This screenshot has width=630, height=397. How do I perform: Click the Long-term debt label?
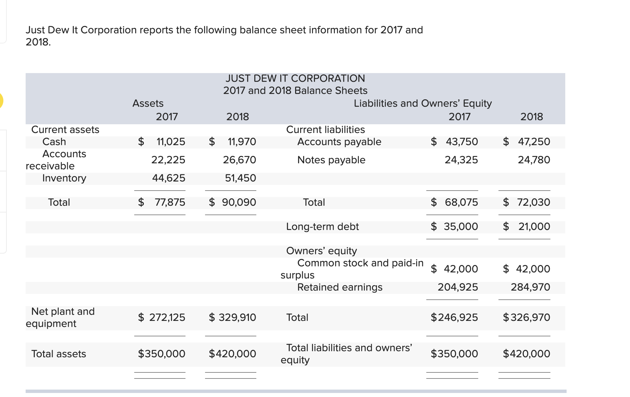322,227
